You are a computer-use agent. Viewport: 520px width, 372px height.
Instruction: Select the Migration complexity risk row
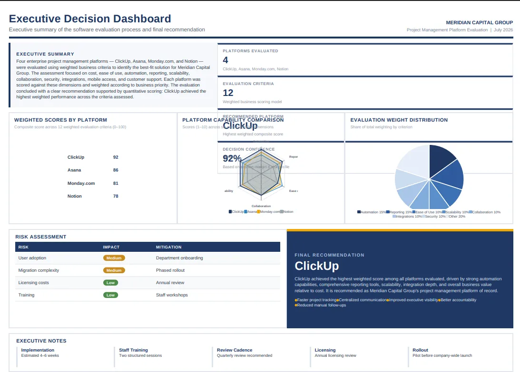147,270
